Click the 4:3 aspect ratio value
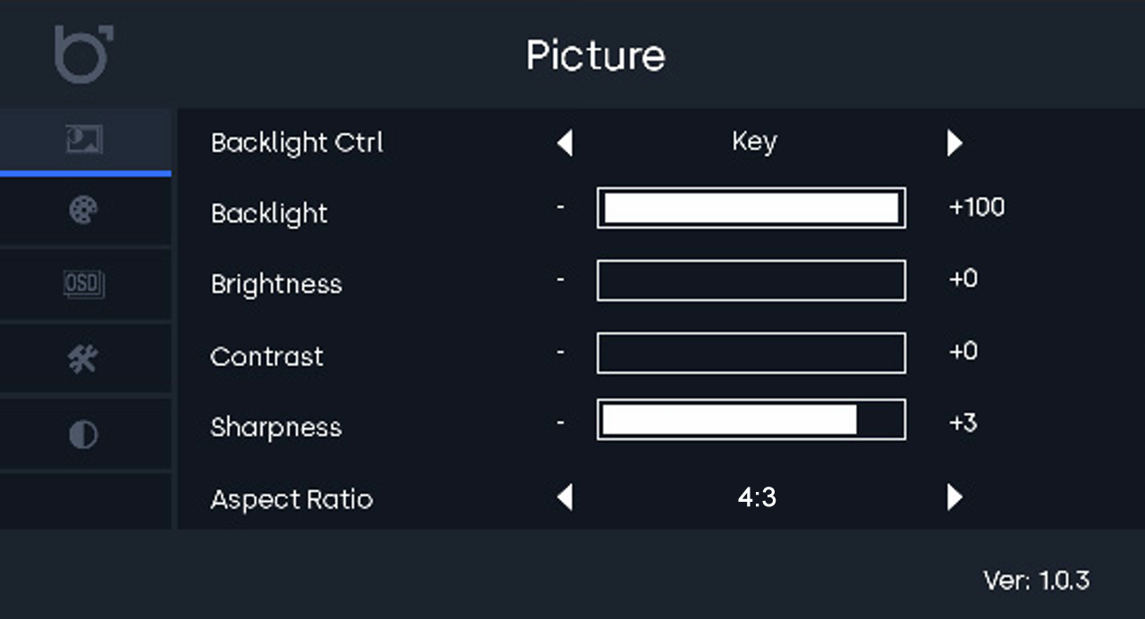The height and width of the screenshot is (619, 1145). coord(757,497)
